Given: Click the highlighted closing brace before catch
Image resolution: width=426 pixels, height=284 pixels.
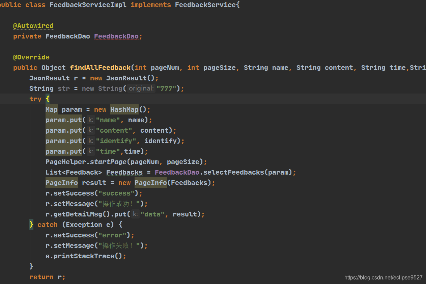Looking at the screenshot, I should (x=31, y=225).
